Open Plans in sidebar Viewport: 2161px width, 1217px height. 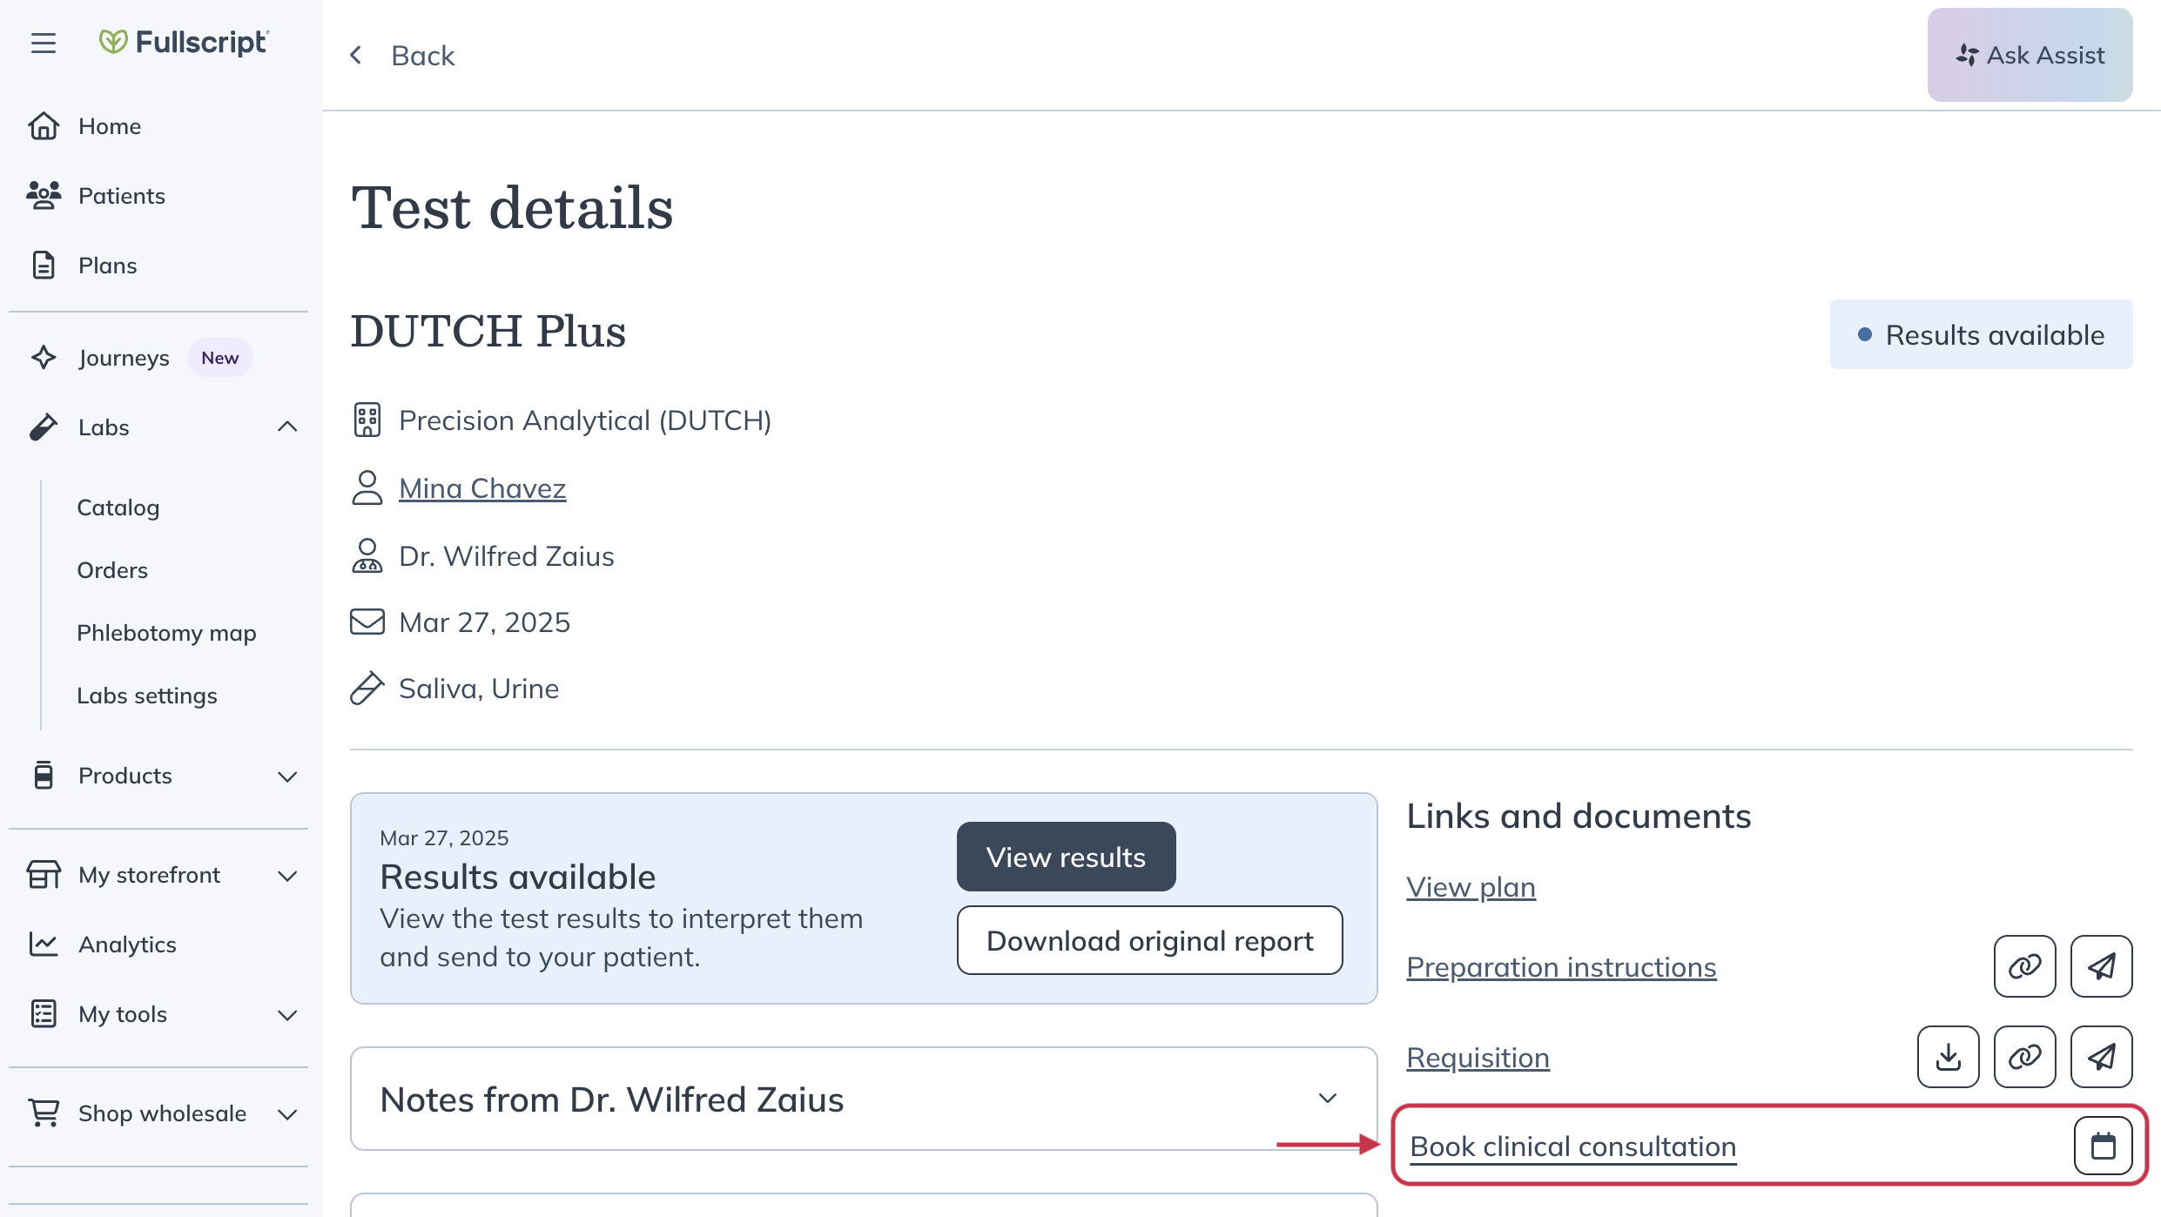tap(107, 266)
